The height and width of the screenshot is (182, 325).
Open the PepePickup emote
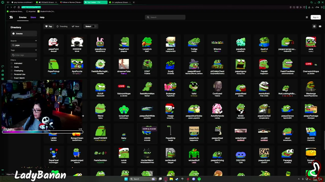[x=54, y=67]
